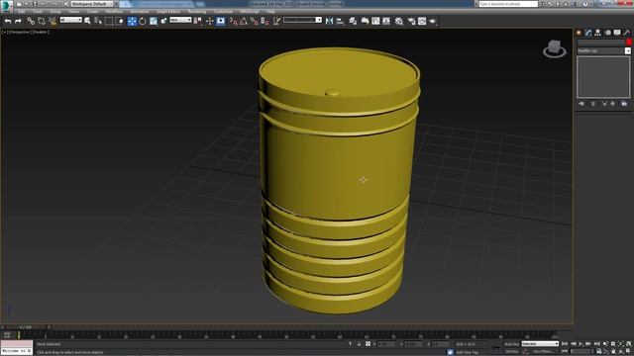Open the Render Setup dialog
This screenshot has height=356, width=634.
pos(412,21)
